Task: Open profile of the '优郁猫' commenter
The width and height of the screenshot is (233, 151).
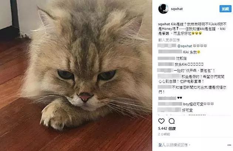Action: pyautogui.click(x=166, y=58)
